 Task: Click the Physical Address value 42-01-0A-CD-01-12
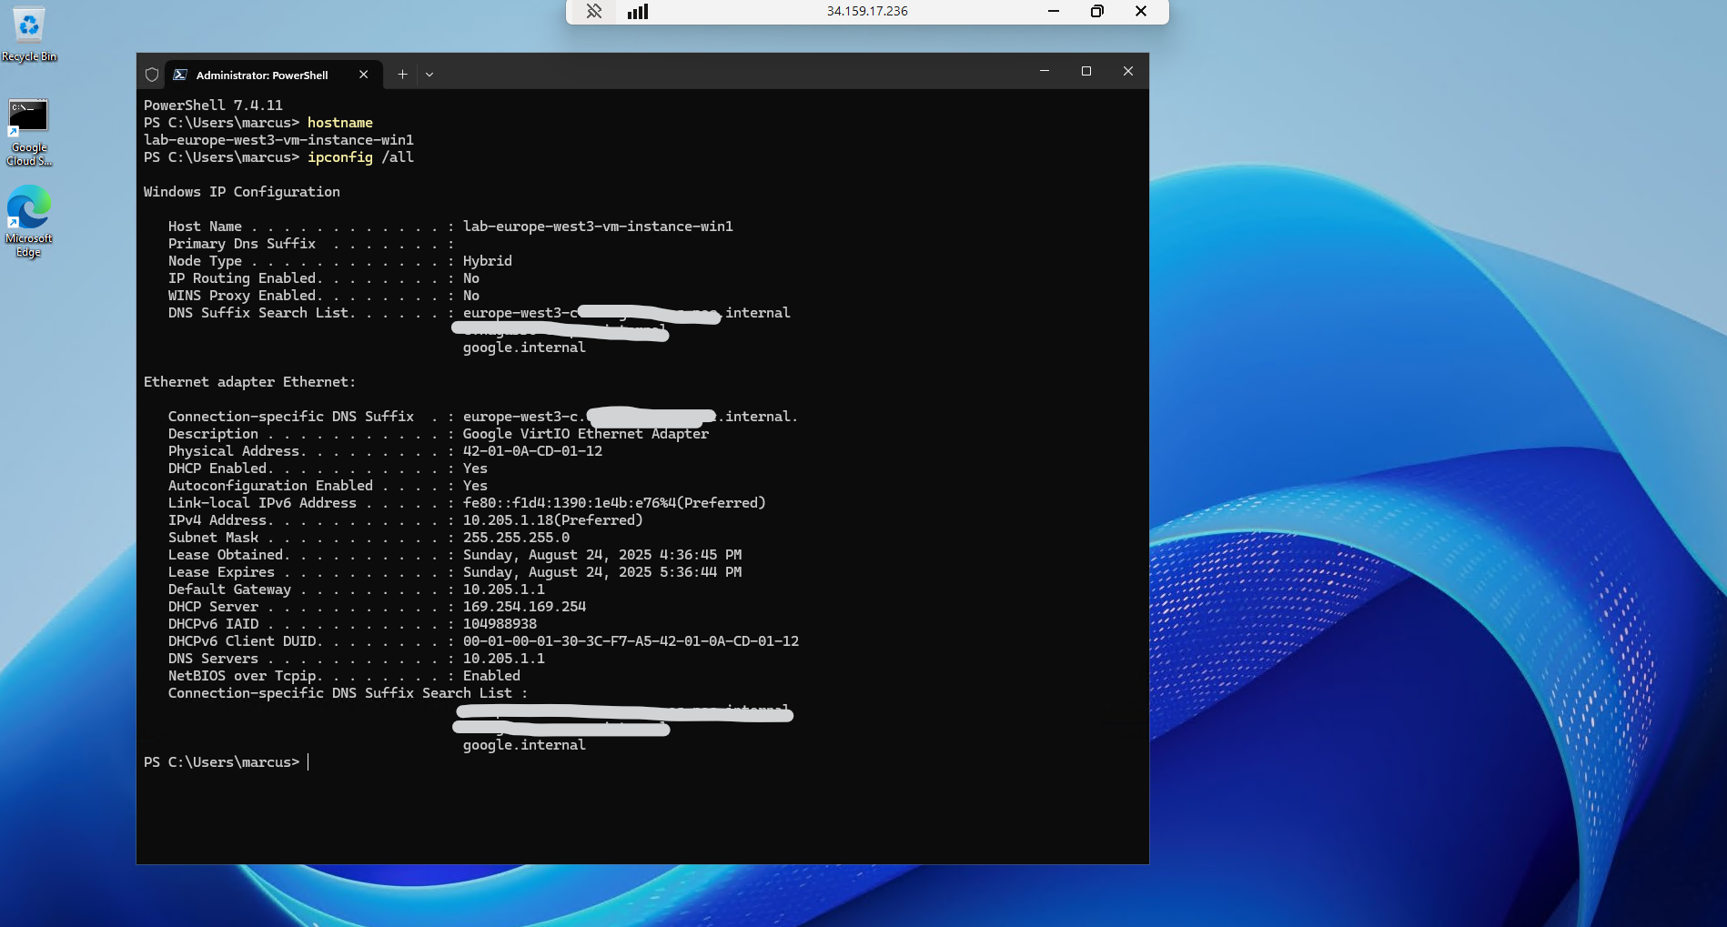click(x=532, y=451)
